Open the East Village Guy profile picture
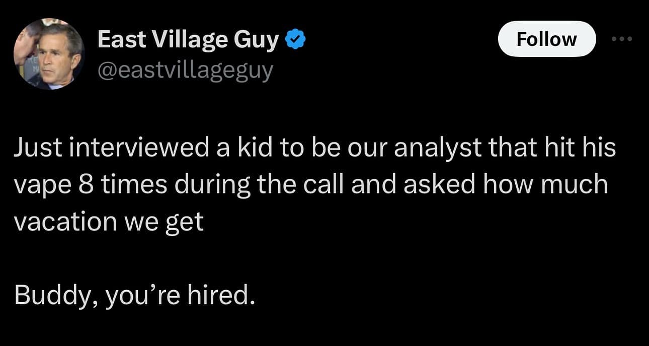Screen dimensions: 649x346 coord(49,54)
